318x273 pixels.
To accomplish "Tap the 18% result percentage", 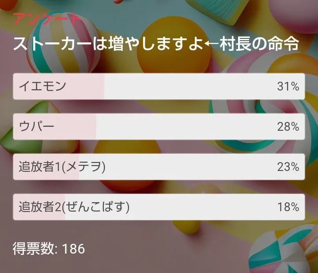I will (288, 207).
